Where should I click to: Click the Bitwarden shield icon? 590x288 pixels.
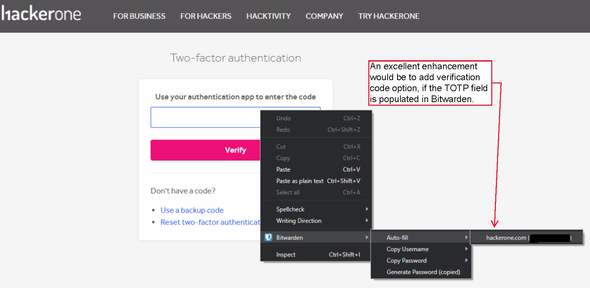click(268, 237)
